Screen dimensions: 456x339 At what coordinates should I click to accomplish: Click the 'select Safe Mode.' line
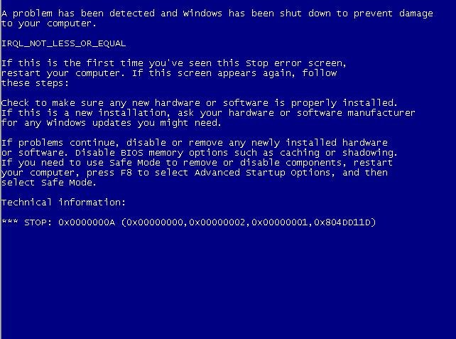pyautogui.click(x=48, y=183)
